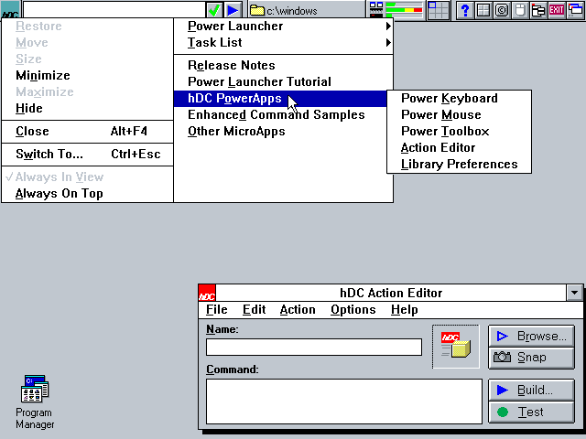Image resolution: width=586 pixels, height=439 pixels.
Task: Click the hDC cube action icon in Action Editor
Action: pyautogui.click(x=456, y=346)
